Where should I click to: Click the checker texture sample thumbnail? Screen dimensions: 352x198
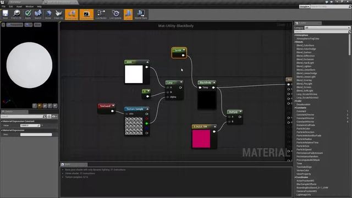tap(134, 126)
